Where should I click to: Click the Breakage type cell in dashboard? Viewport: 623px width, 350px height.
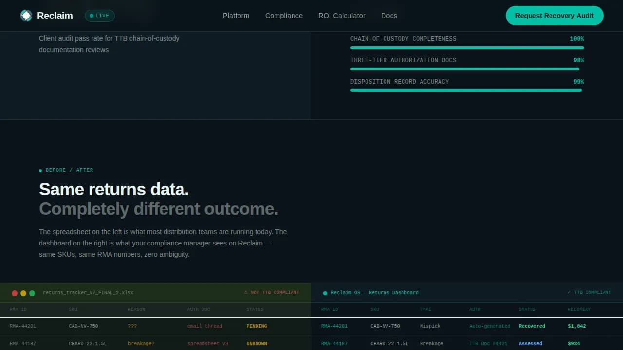pyautogui.click(x=432, y=344)
